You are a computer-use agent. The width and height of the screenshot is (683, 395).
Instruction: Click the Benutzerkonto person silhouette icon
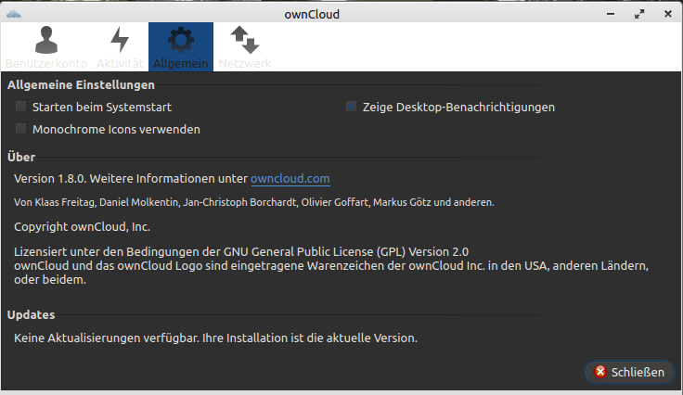pos(46,40)
